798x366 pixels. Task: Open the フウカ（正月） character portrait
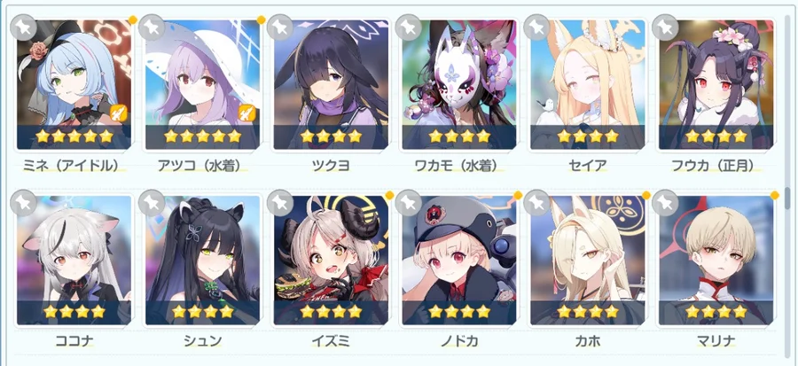point(716,84)
